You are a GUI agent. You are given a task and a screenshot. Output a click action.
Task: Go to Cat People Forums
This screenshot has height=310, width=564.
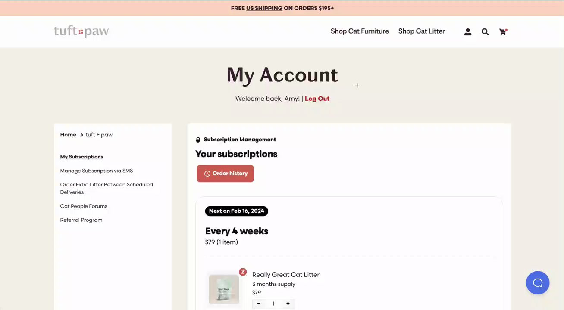point(84,206)
